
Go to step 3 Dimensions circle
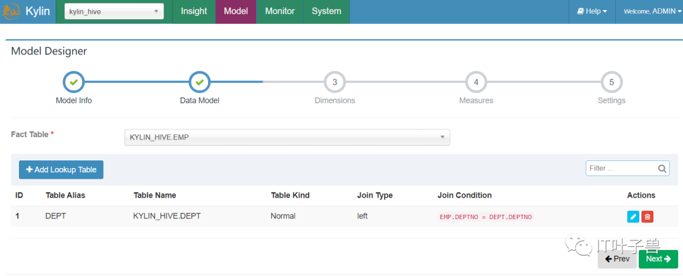point(335,82)
